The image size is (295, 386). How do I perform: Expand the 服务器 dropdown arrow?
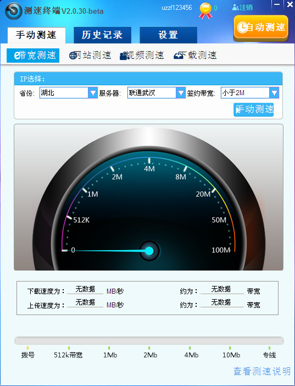pyautogui.click(x=181, y=93)
